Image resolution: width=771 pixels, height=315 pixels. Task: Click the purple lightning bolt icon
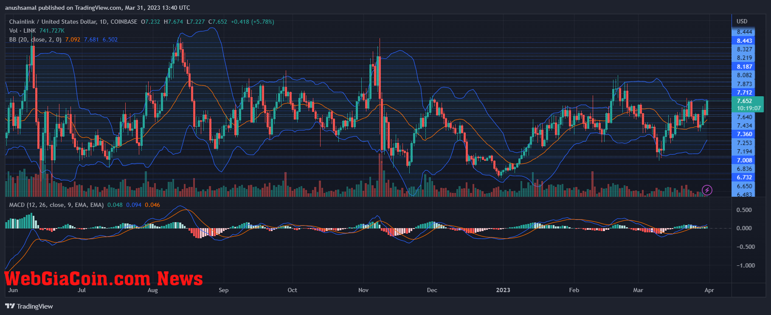coord(707,190)
